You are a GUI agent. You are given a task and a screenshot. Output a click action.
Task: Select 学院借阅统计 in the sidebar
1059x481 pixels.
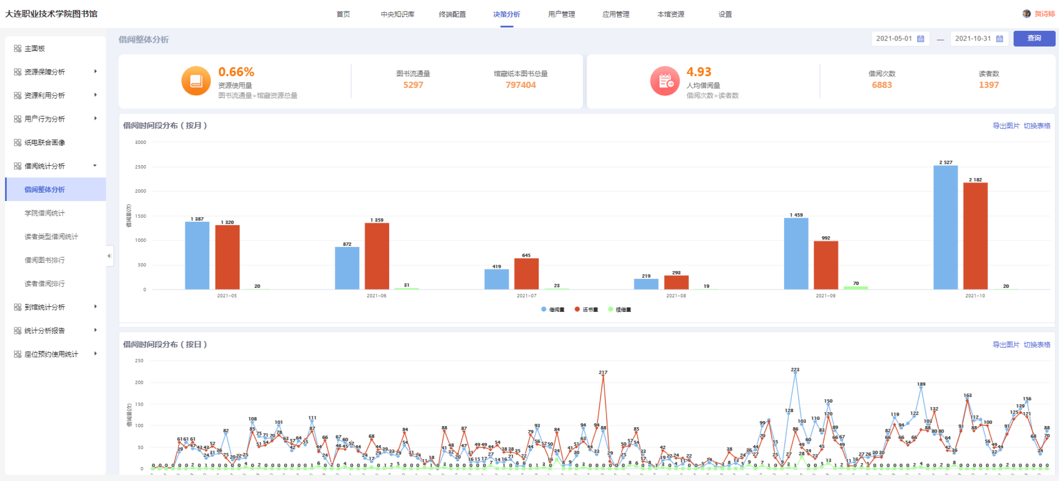click(44, 213)
